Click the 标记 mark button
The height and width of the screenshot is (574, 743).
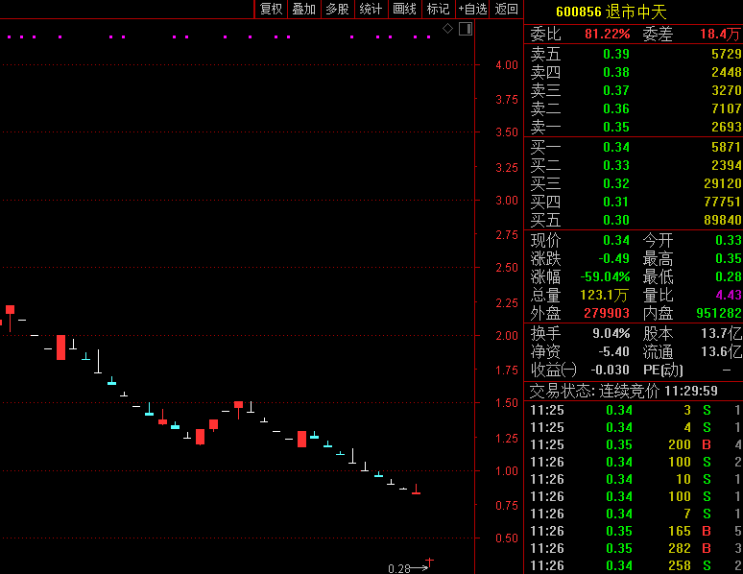tap(438, 9)
